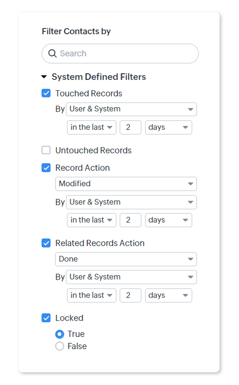
Task: Uncheck the Touched Records checkbox
Action: 46,93
